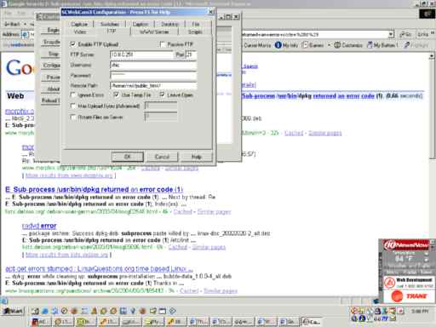Click the My Info toolbar icon
Image resolution: width=436 pixels, height=327 pixels.
coord(286,45)
